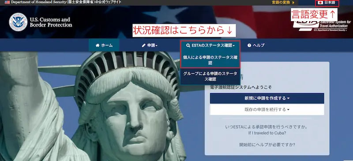Go to the ホーム tab

pyautogui.click(x=104, y=45)
